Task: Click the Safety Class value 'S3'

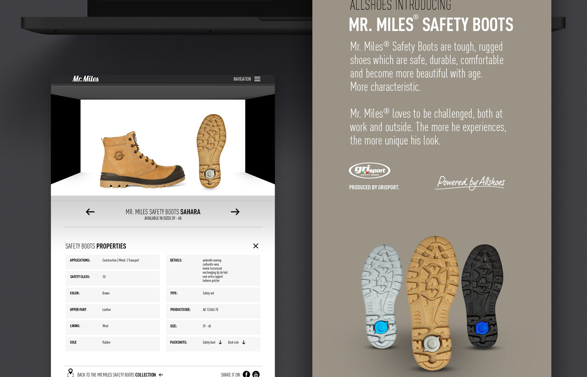Action: point(104,277)
